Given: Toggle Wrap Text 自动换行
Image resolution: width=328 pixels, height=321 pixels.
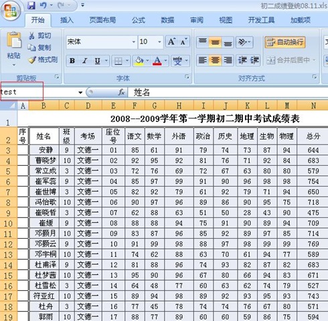Looking at the screenshot, I should click(285, 42).
